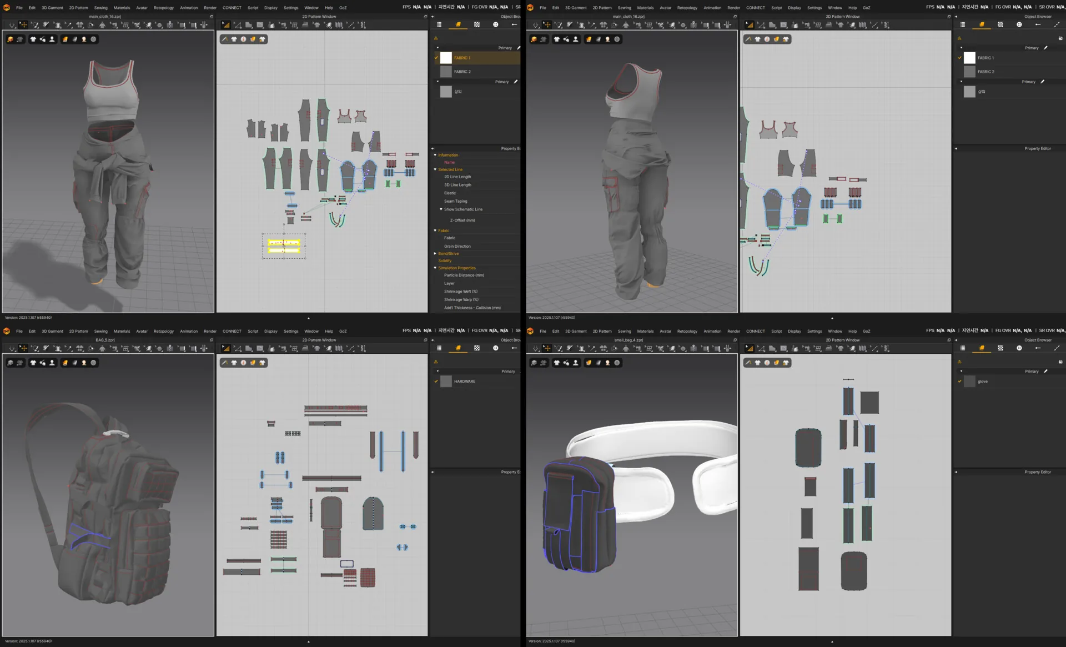The height and width of the screenshot is (647, 1066).
Task: Select the Simulate arrow tool in top-left window
Action: tap(12, 25)
